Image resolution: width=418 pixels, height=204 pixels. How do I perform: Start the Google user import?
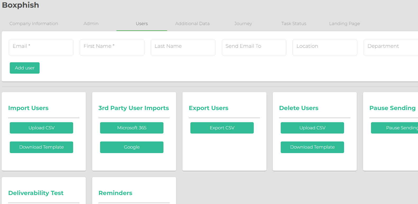click(x=132, y=147)
